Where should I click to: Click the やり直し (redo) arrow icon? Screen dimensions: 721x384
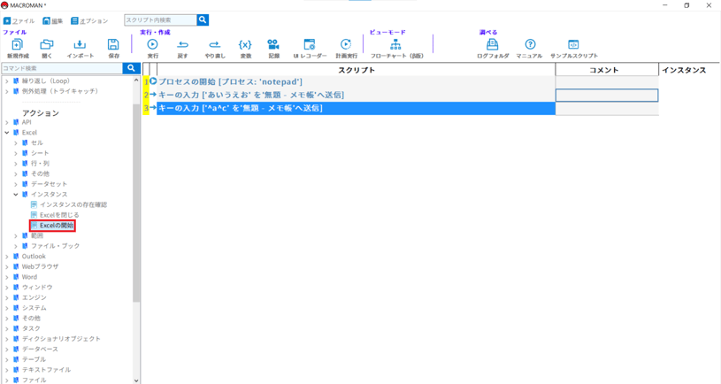coord(215,44)
